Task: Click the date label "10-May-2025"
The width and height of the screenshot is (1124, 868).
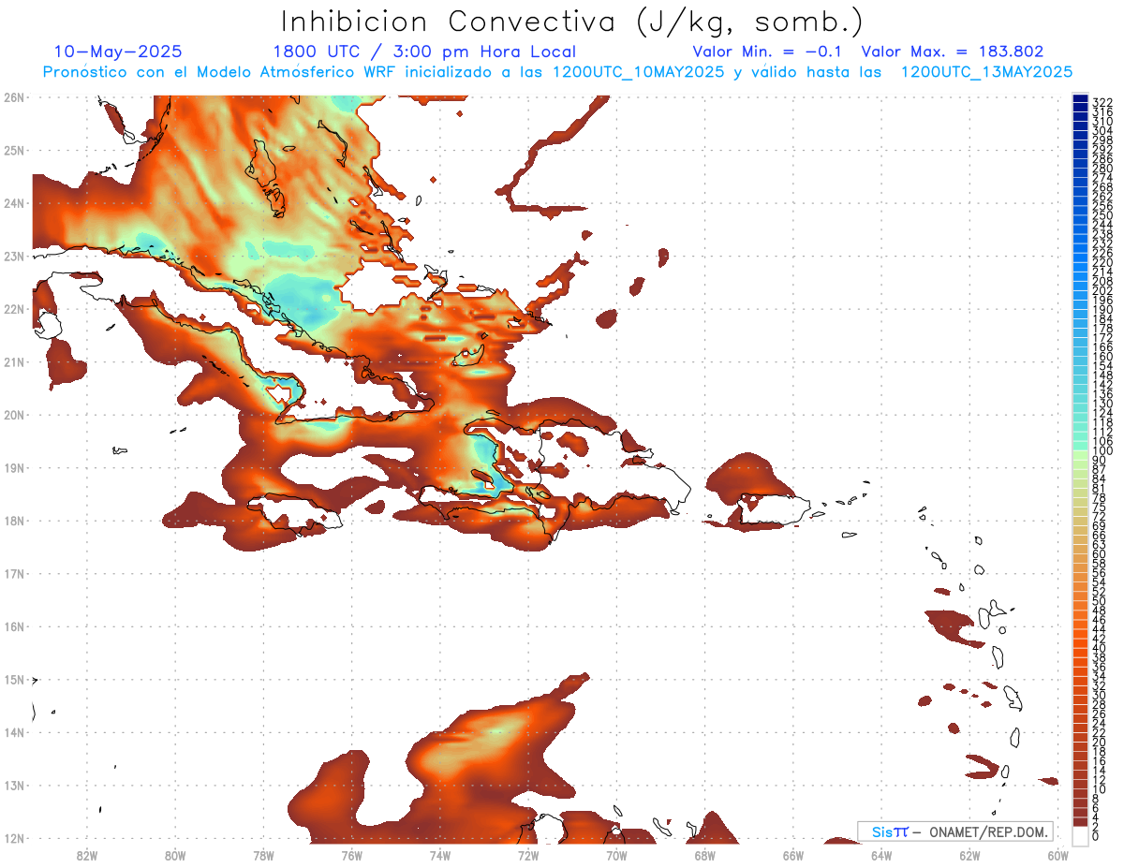Action: click(x=118, y=51)
